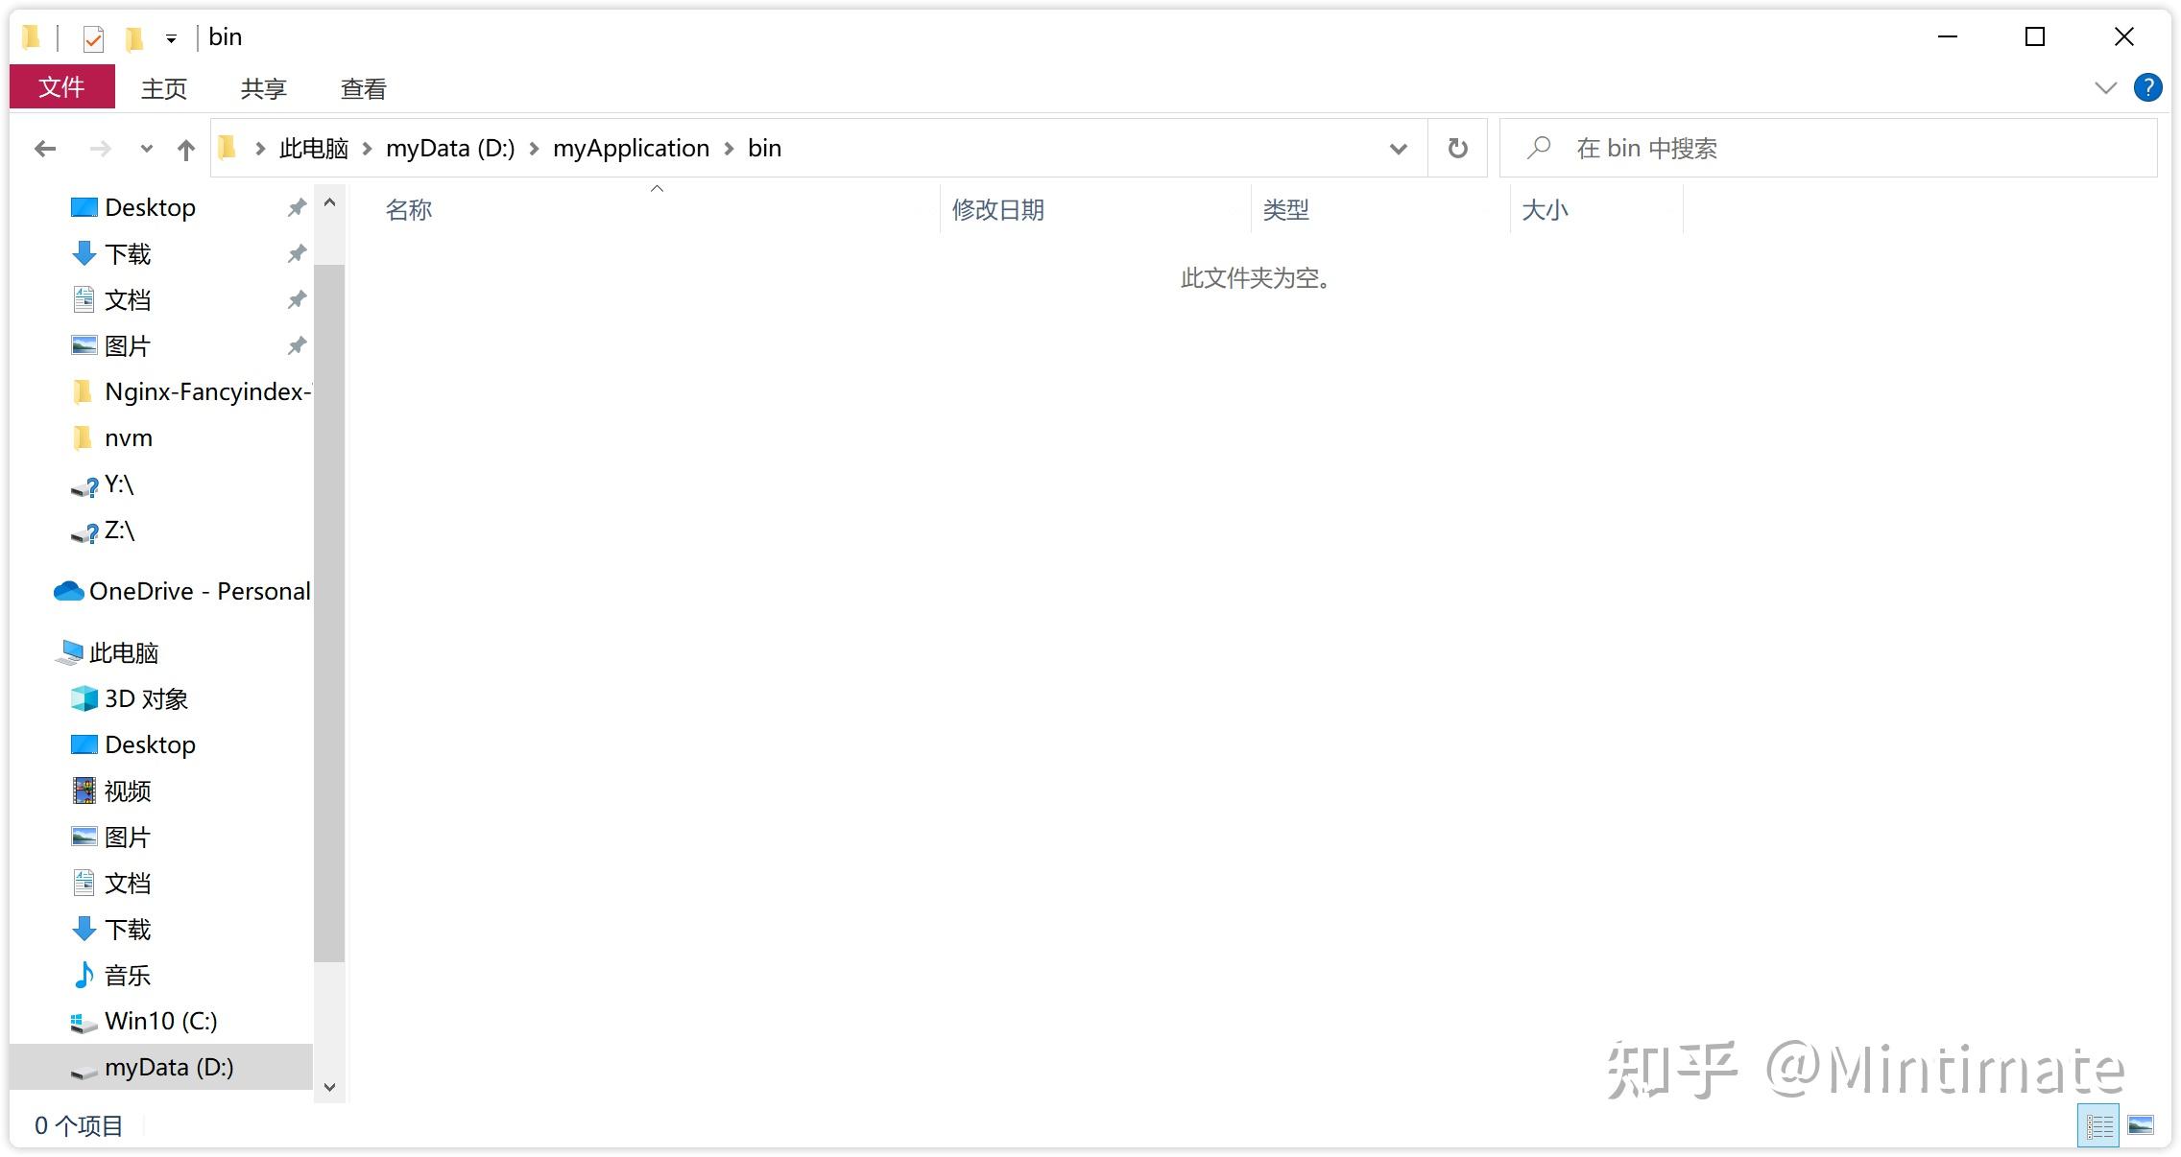This screenshot has width=2181, height=1157.
Task: Open the 文件 menu tab
Action: click(61, 88)
